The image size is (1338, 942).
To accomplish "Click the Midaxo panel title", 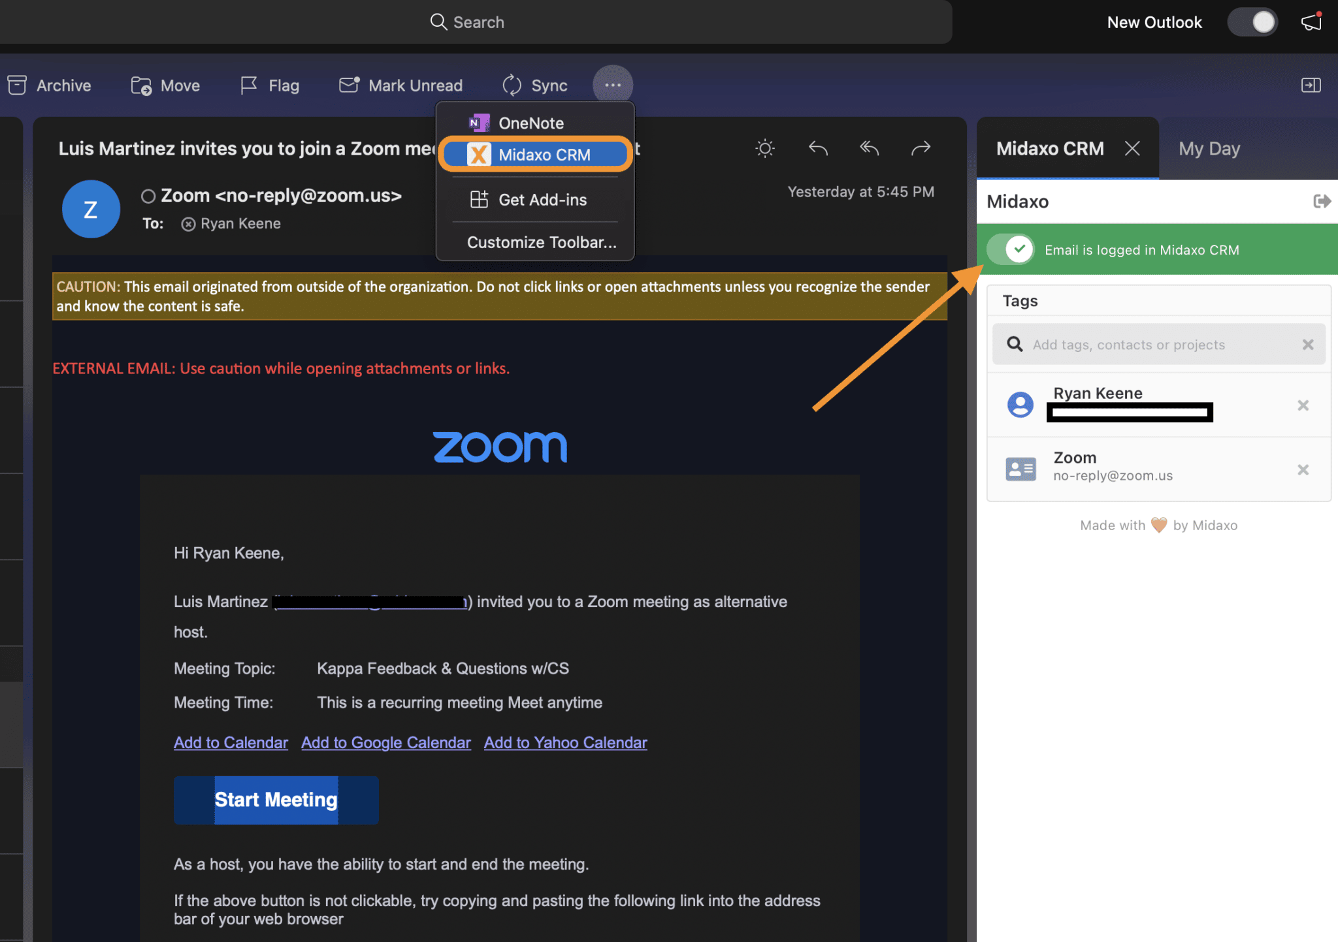I will [x=1017, y=202].
